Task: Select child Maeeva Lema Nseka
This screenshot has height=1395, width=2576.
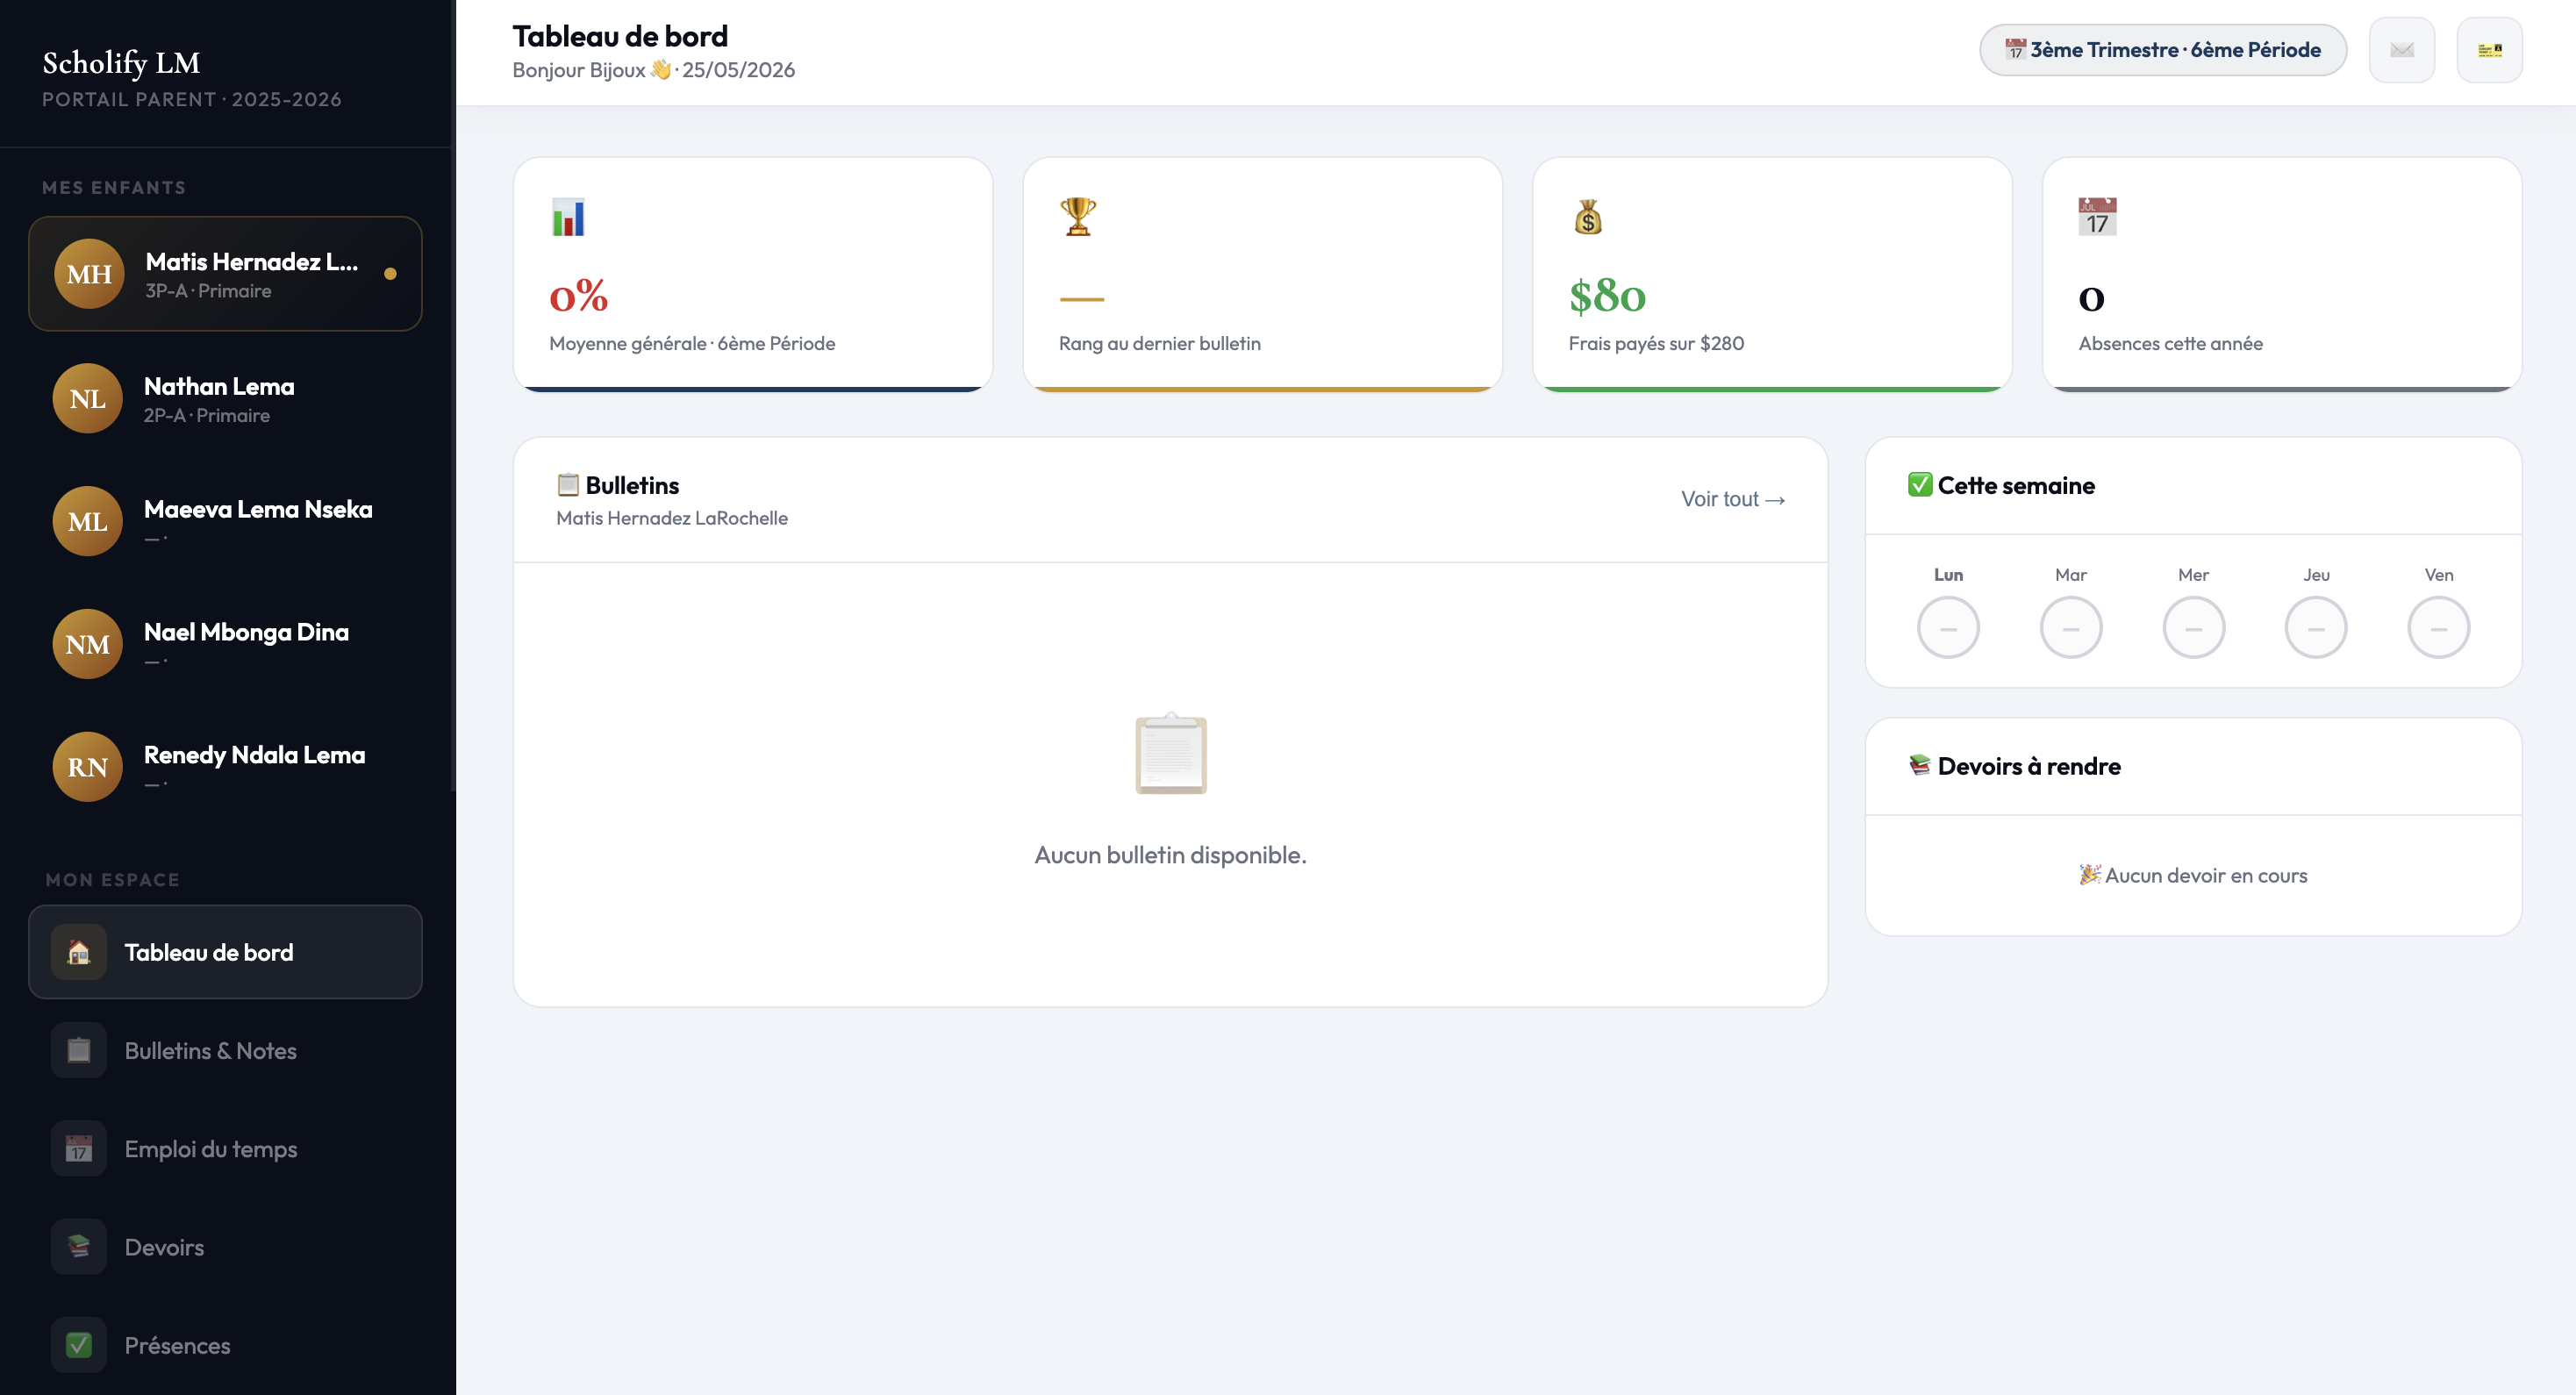Action: click(x=225, y=521)
